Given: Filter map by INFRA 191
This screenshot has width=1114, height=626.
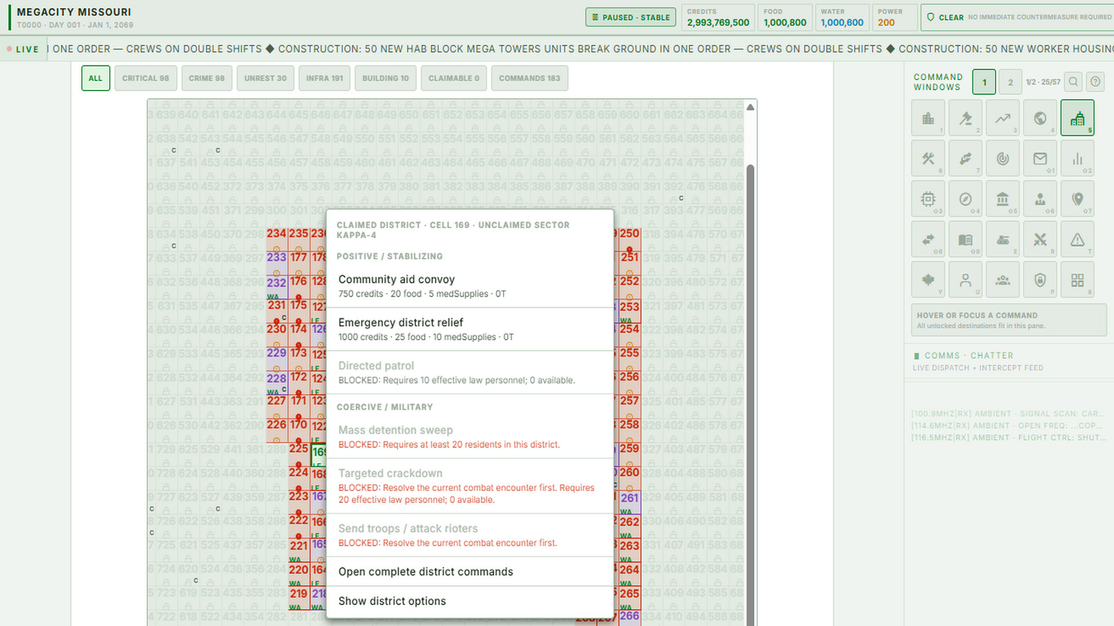Looking at the screenshot, I should click(x=324, y=78).
